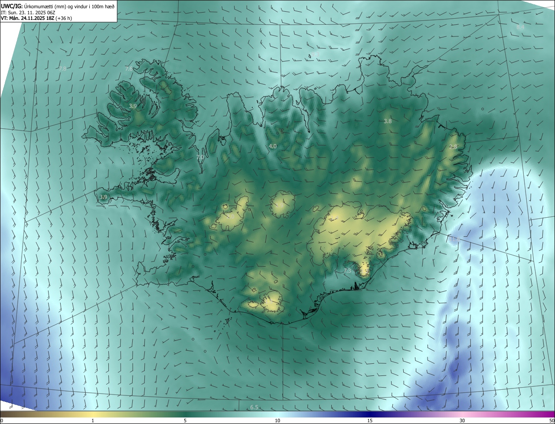Viewport: 555px width, 424px height.
Task: Pick the yellow colorbar segment above tick 1
Action: [93, 414]
